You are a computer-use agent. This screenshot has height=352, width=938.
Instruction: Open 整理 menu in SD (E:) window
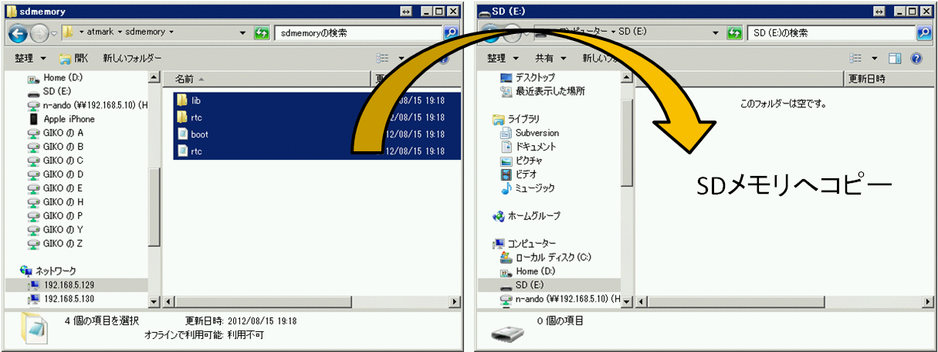pos(503,59)
